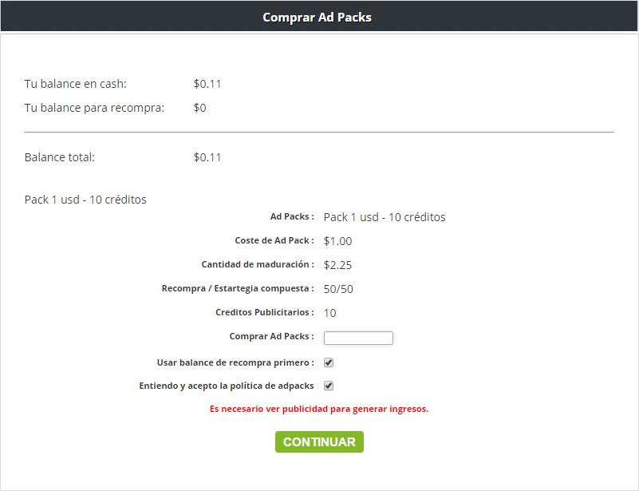The height and width of the screenshot is (491, 639).
Task: Click the pack name beside Ad Packs label
Action: pyautogui.click(x=384, y=217)
